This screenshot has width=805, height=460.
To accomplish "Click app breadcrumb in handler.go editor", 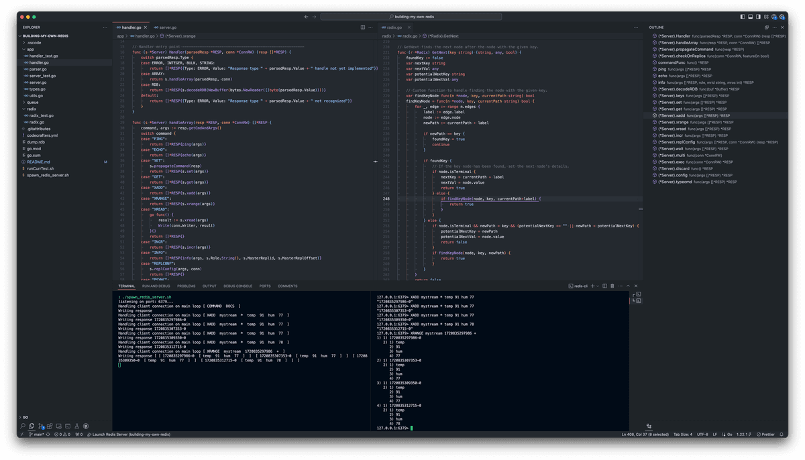I will [x=121, y=36].
